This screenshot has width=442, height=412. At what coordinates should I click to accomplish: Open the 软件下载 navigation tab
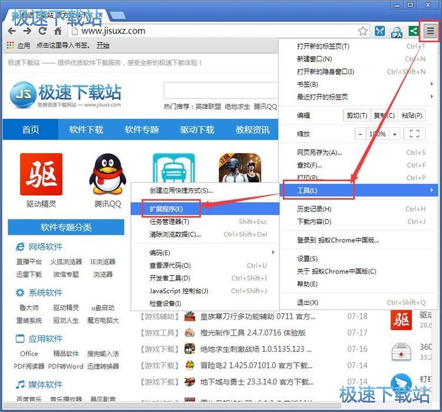click(86, 130)
